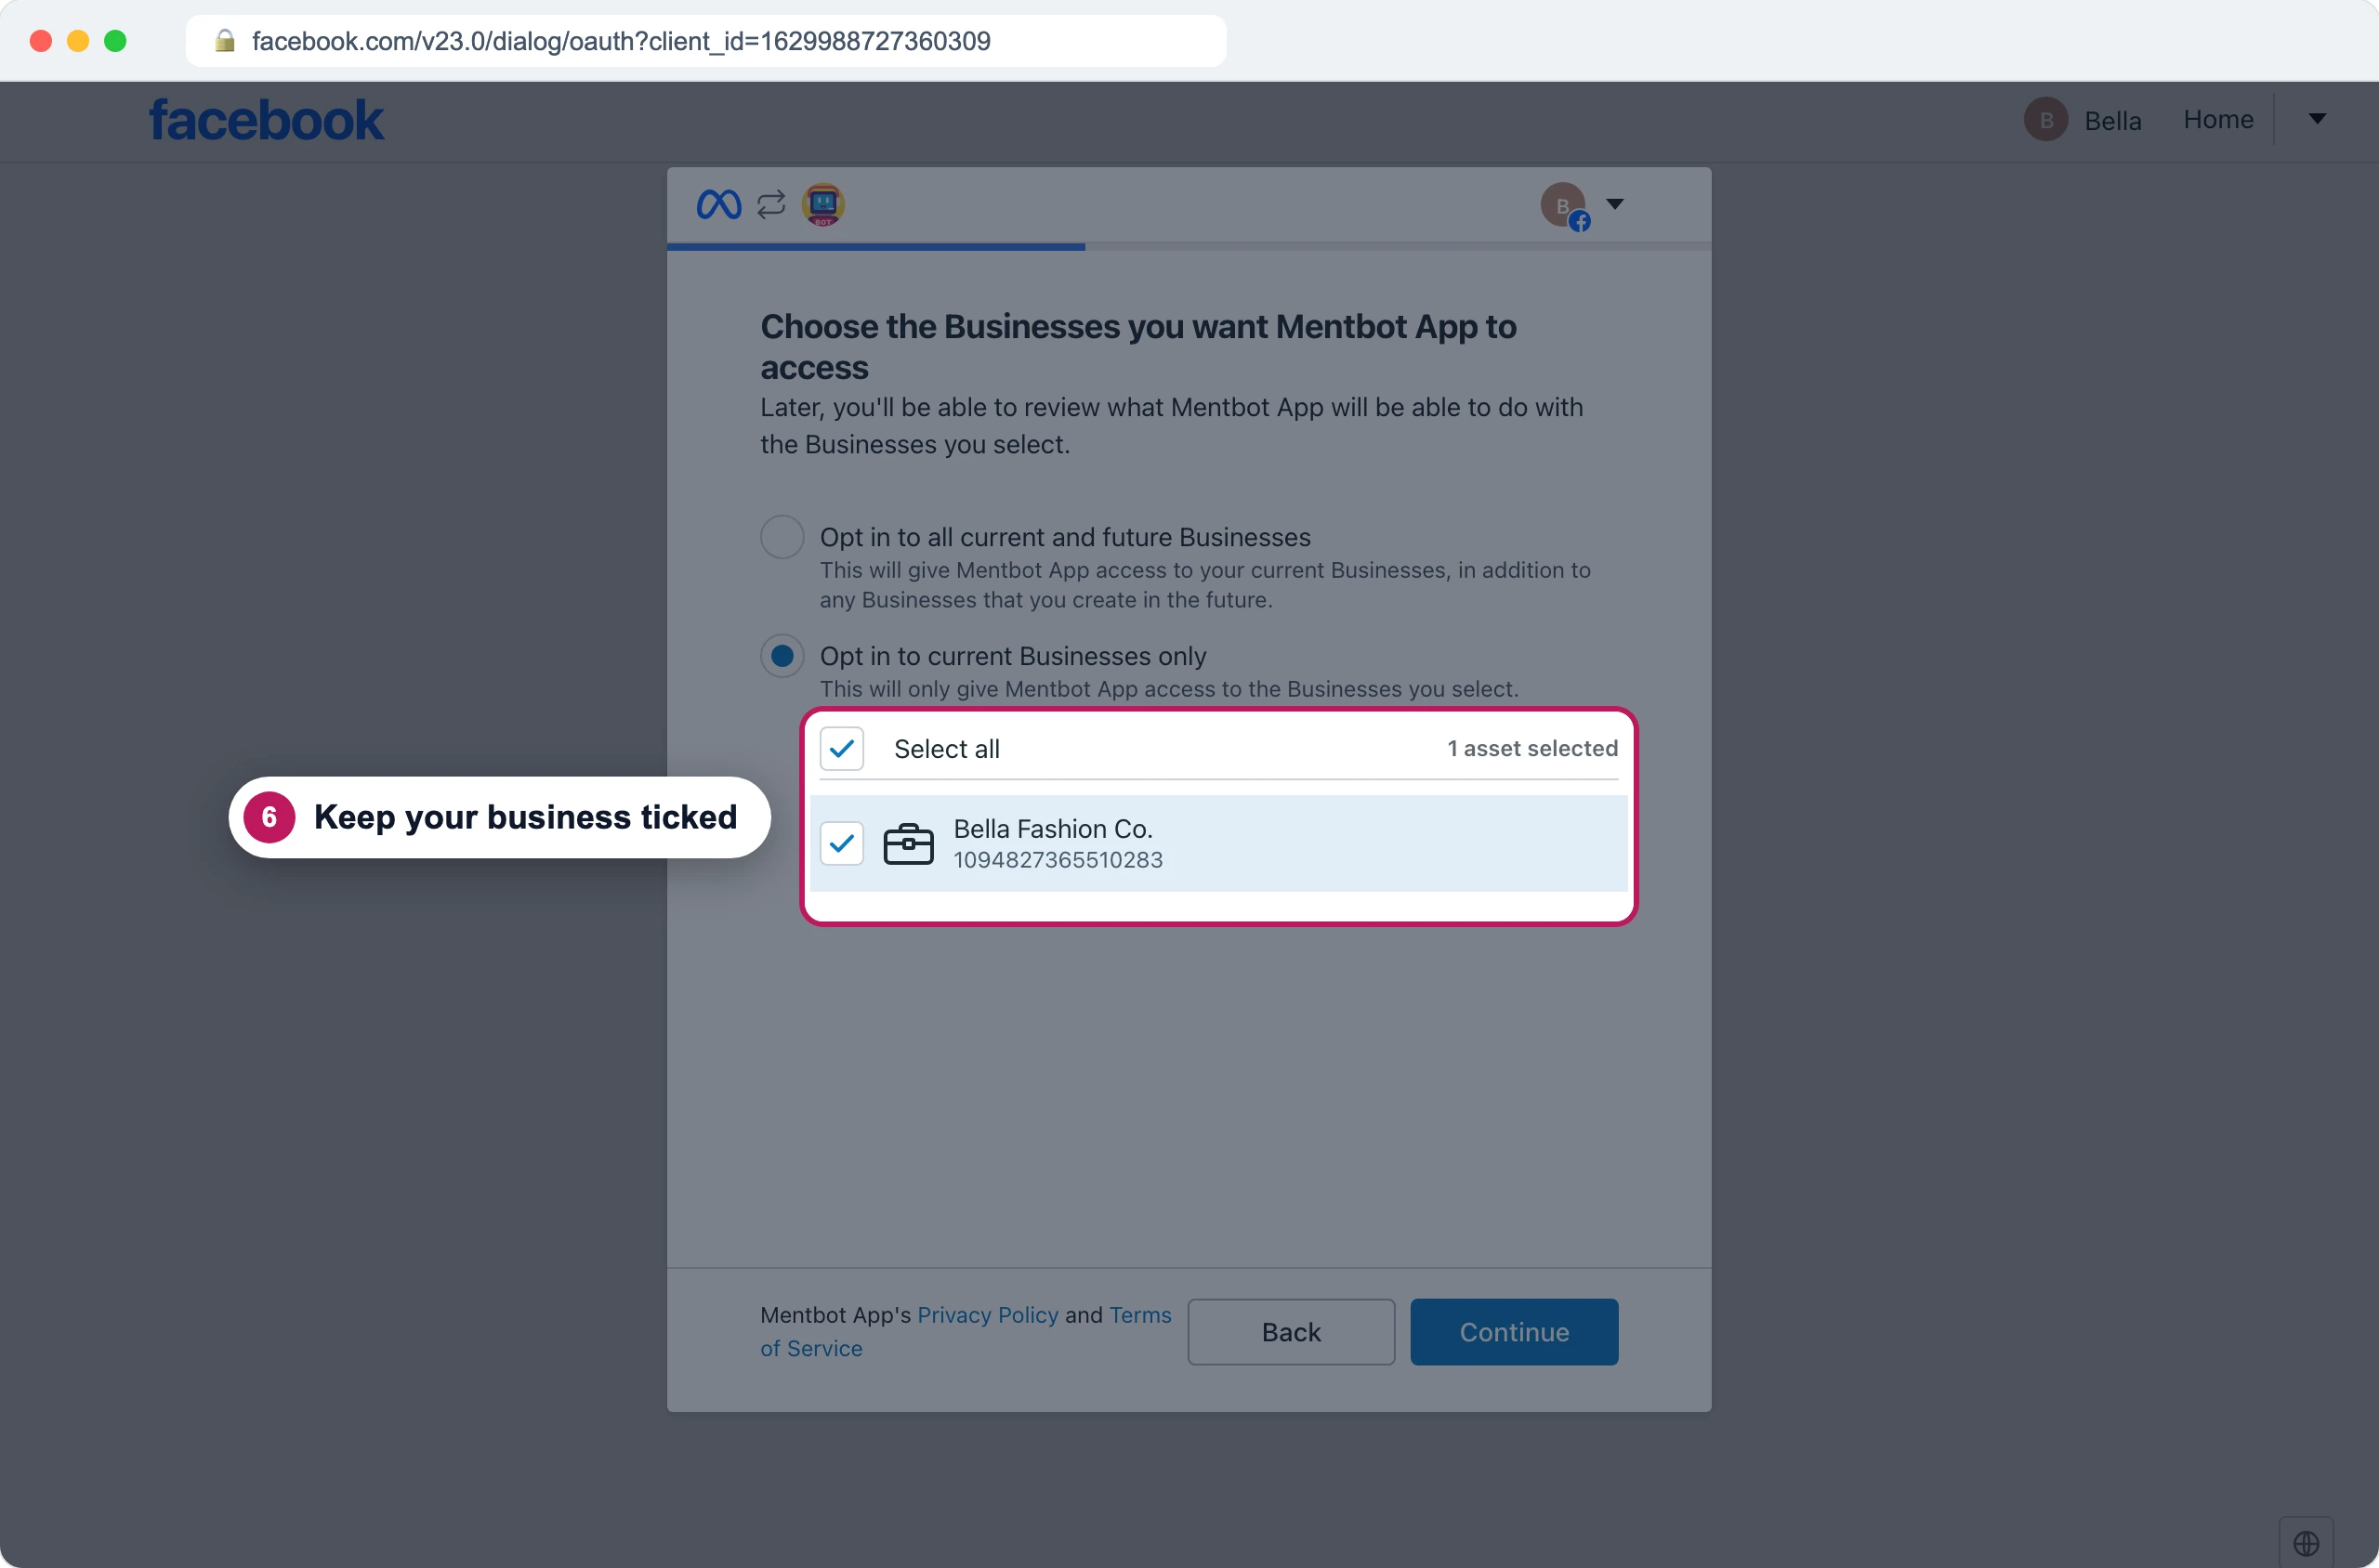Click the dialog profile avatar with Facebook badge
Viewport: 2379px width, 1568px height.
click(x=1566, y=206)
